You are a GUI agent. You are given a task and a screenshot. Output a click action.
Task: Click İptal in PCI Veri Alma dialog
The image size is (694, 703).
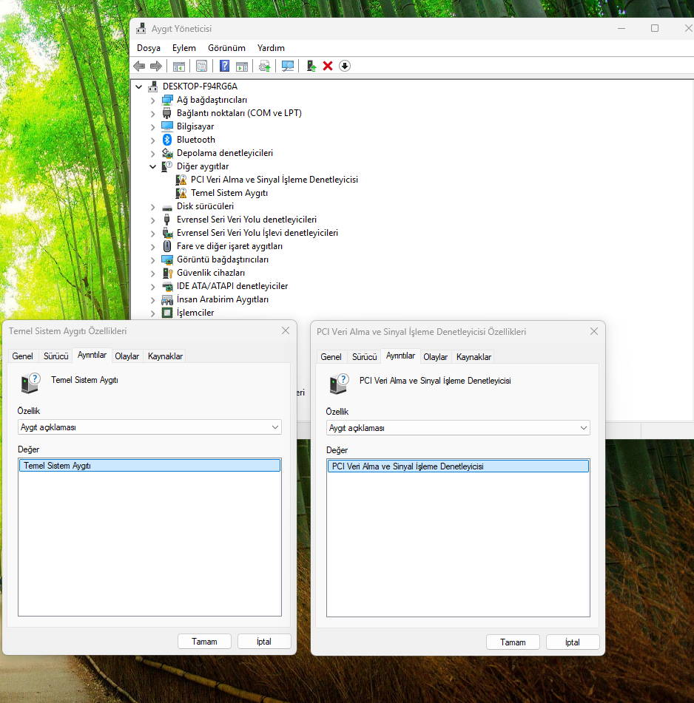[573, 642]
